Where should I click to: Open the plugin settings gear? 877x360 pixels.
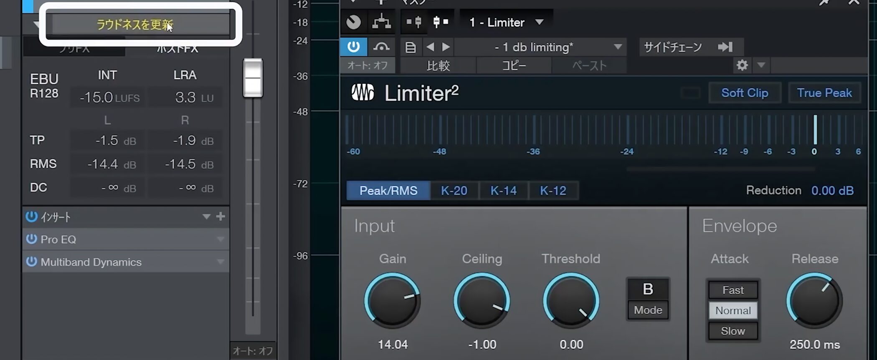click(742, 65)
